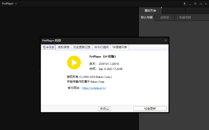Image resolution: width=209 pixels, height=130 pixels.
Task: Minimize the PotPlayer window
Action: click(190, 4)
